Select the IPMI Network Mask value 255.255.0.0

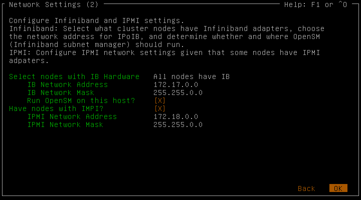pos(178,124)
